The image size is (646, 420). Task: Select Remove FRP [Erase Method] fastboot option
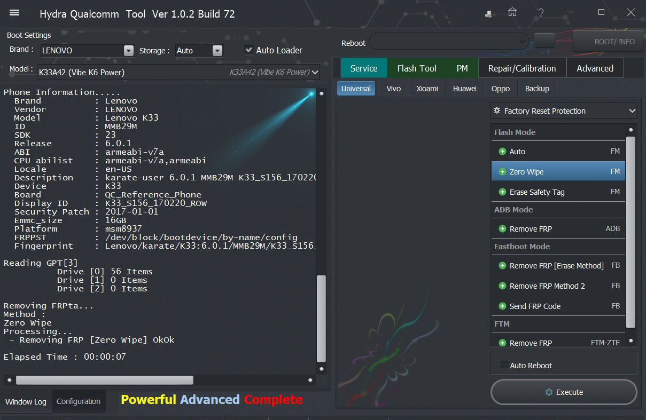pos(558,266)
